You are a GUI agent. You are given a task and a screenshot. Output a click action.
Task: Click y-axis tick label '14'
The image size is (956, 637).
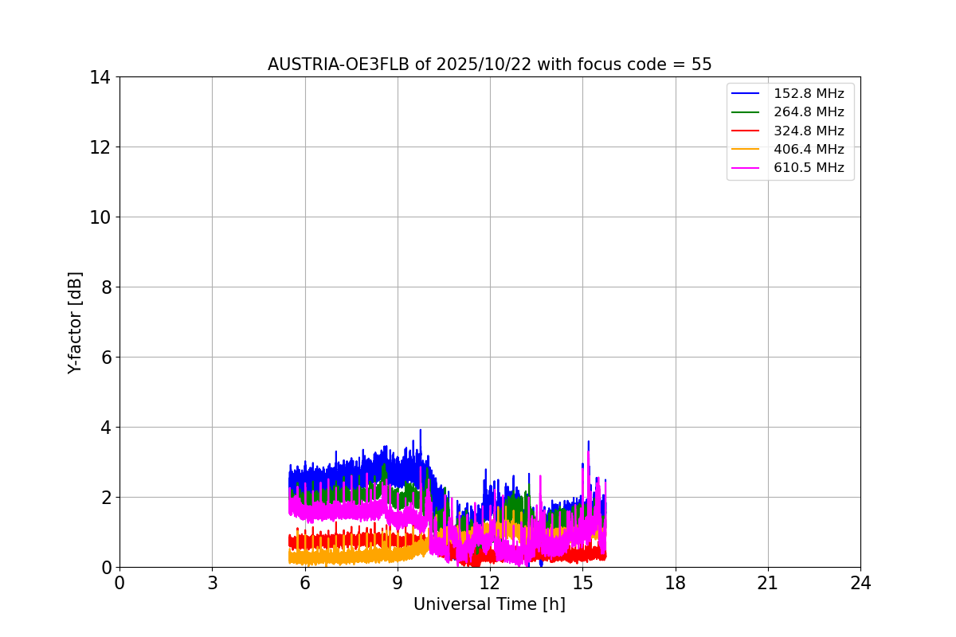pyautogui.click(x=100, y=77)
